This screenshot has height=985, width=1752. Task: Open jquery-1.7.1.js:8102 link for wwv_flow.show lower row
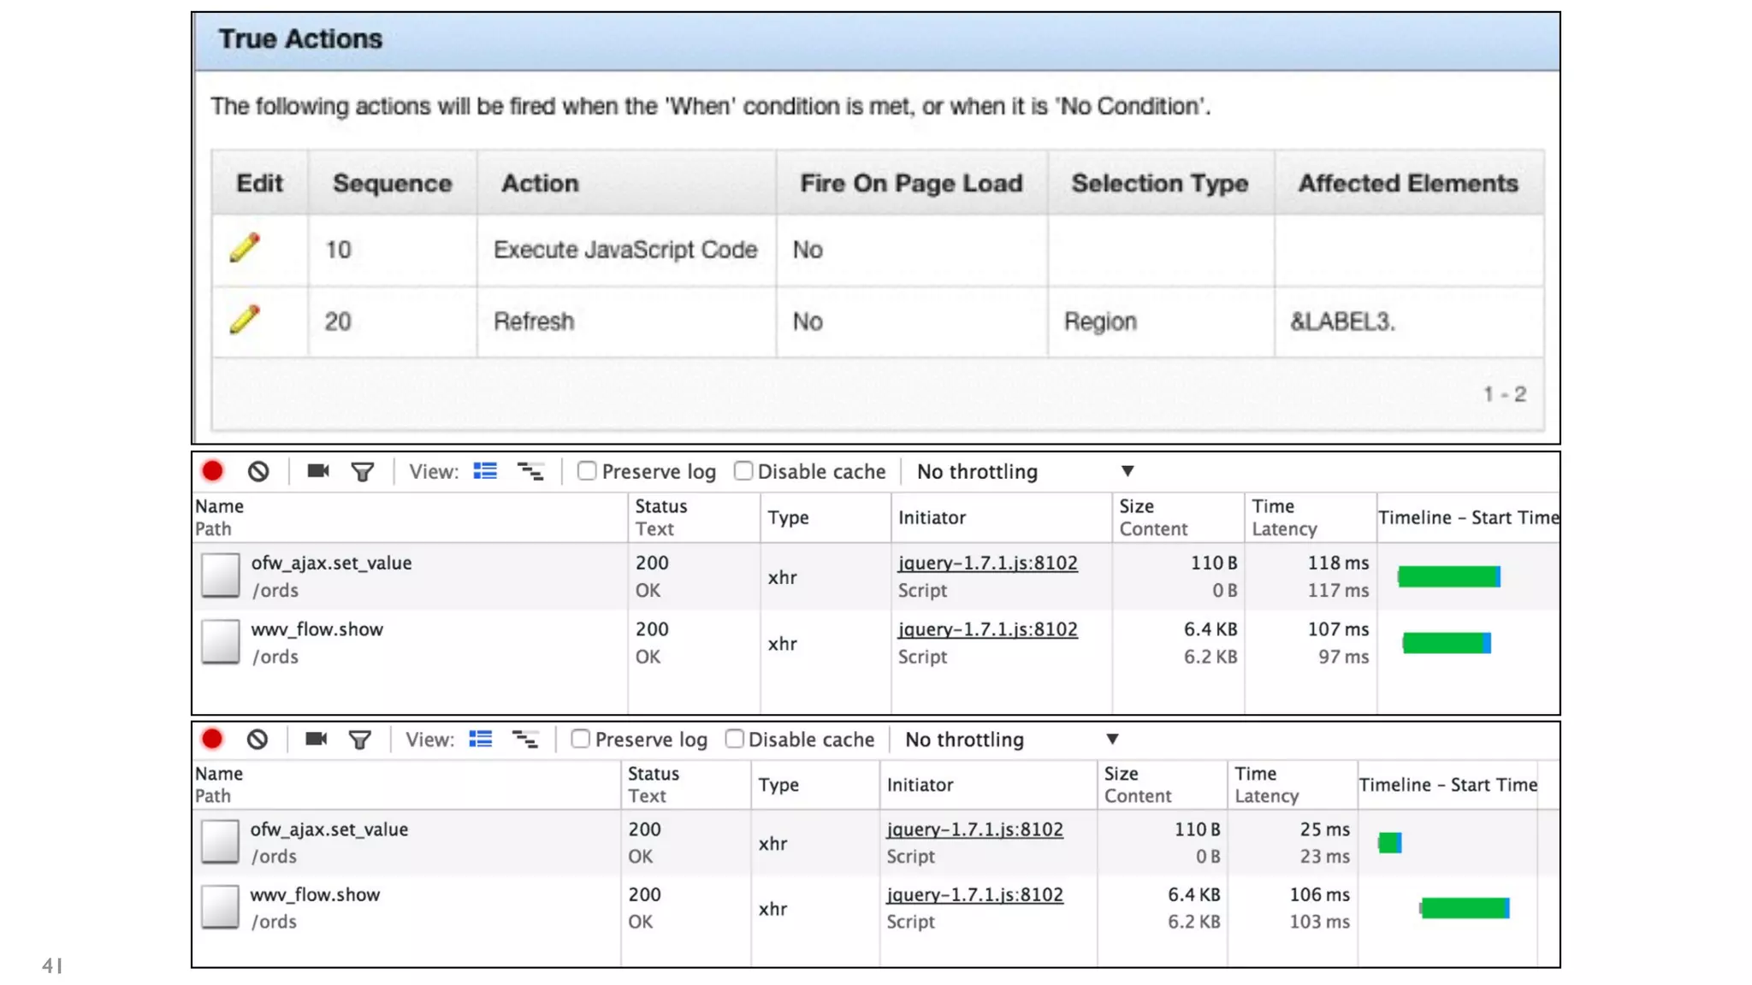coord(974,894)
